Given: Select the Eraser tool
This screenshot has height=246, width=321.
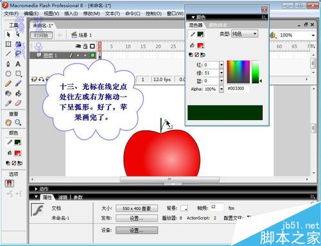Looking at the screenshot, I should pos(18,103).
